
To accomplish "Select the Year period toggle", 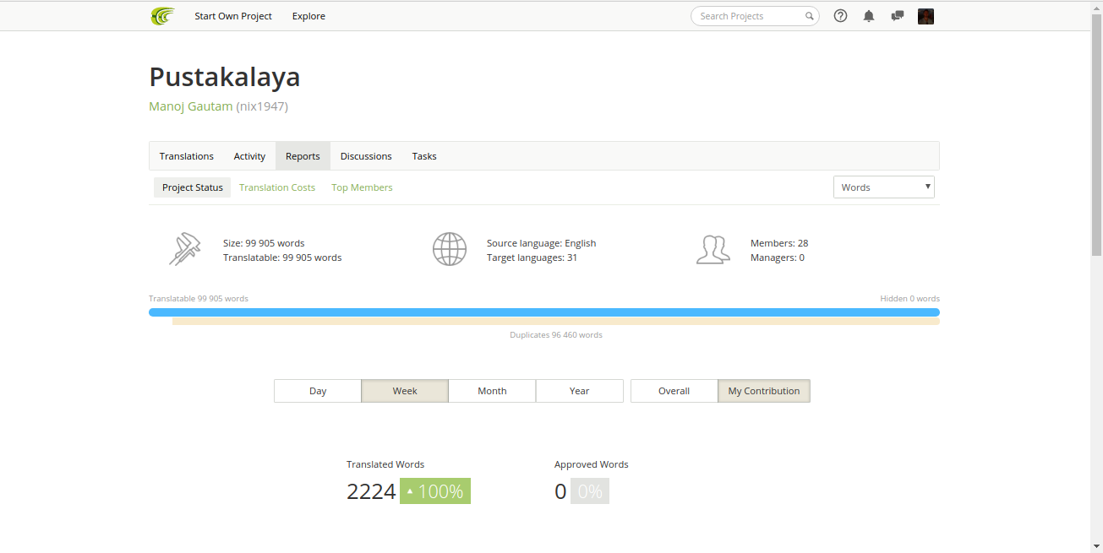I will (x=580, y=391).
